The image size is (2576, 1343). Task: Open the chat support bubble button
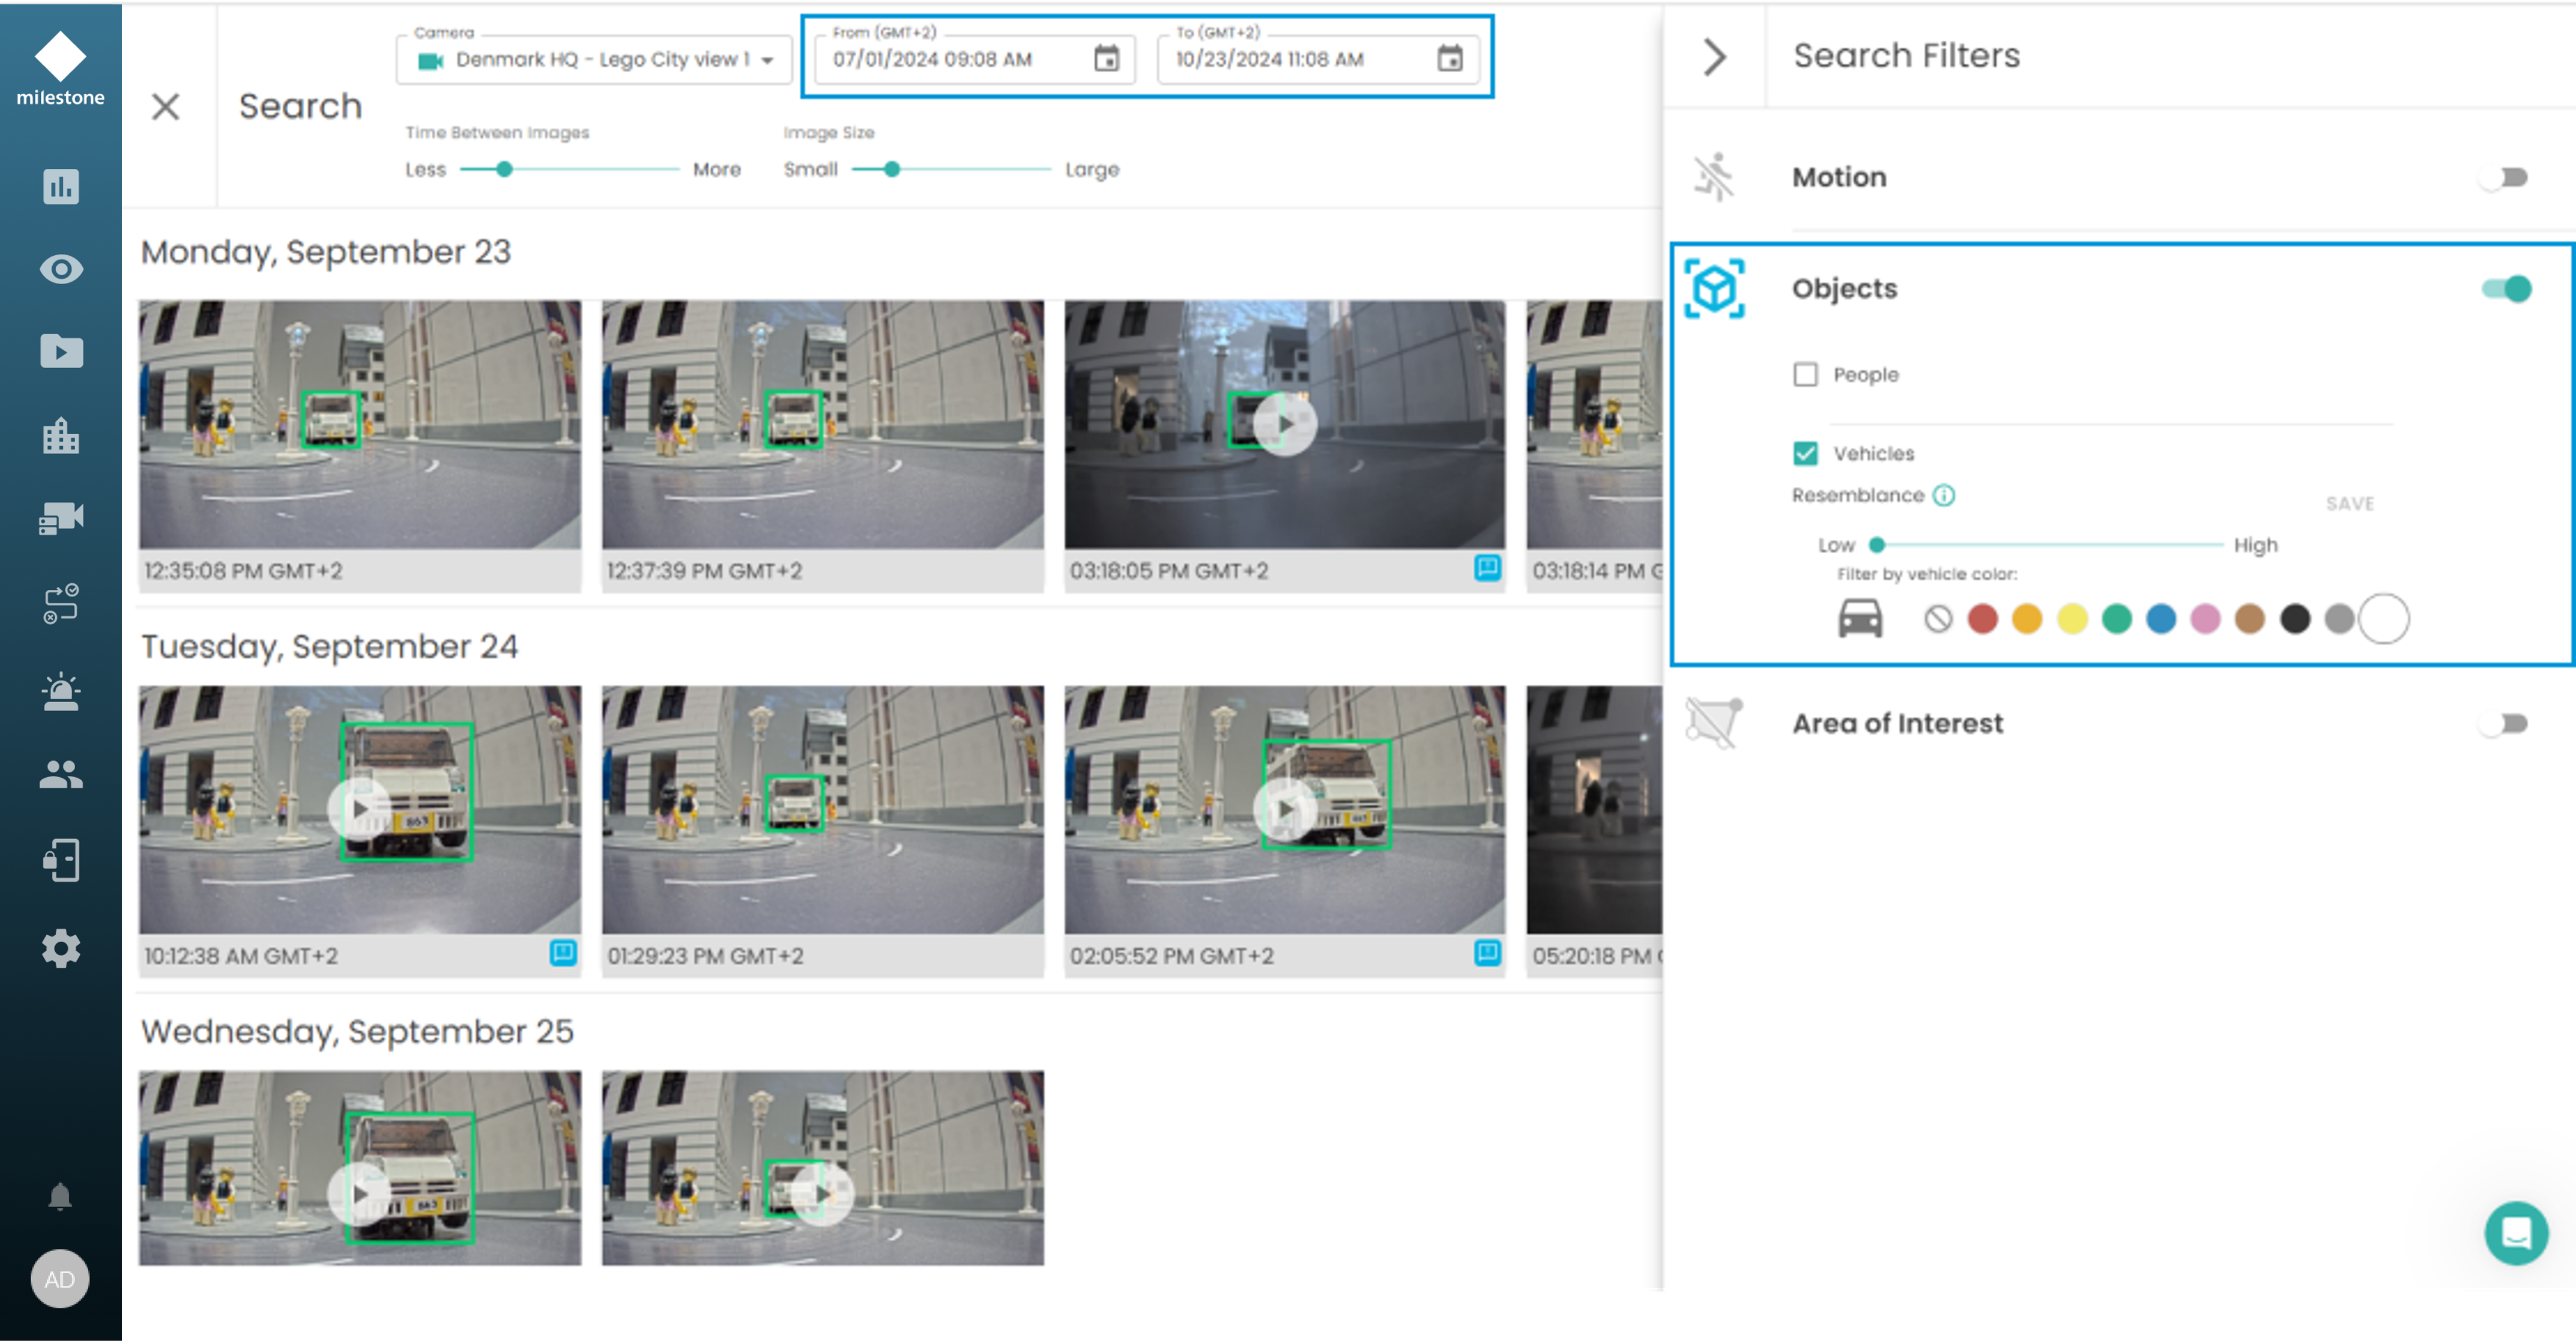(2515, 1232)
